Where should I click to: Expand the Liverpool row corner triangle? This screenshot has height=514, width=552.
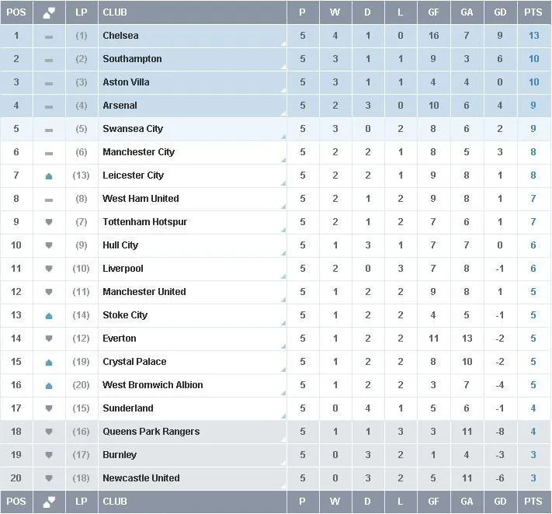283,276
